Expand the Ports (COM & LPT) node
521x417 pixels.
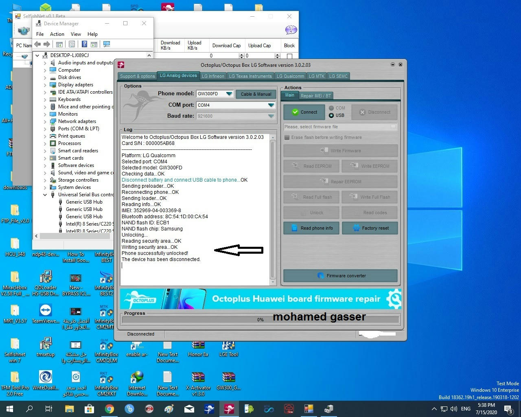tap(45, 129)
